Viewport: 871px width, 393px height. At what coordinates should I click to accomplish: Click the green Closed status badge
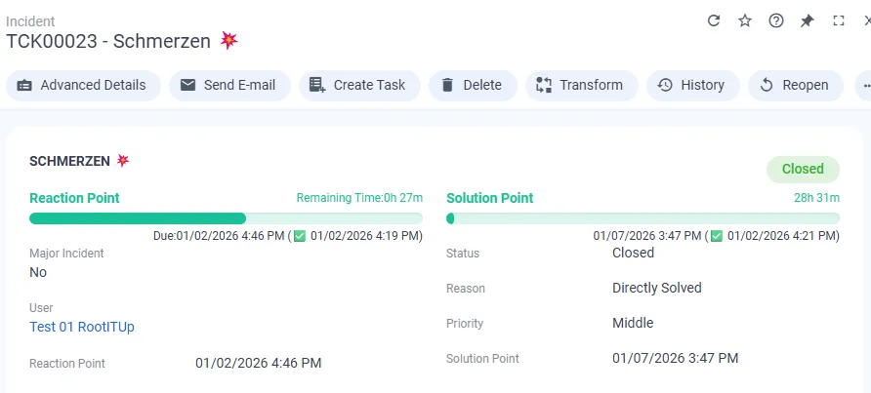click(x=803, y=169)
